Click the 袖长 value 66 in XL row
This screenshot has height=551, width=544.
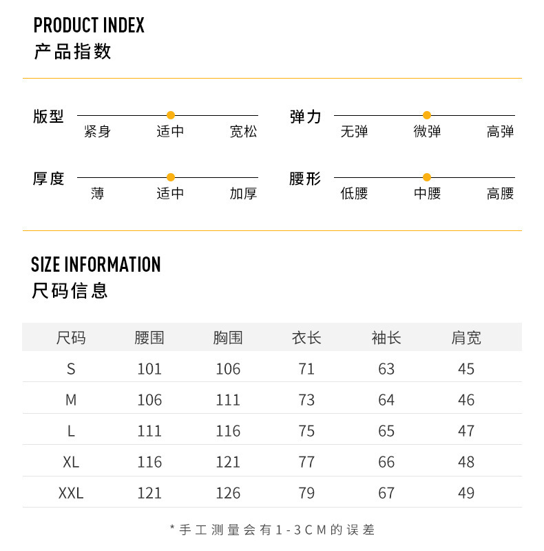(386, 462)
